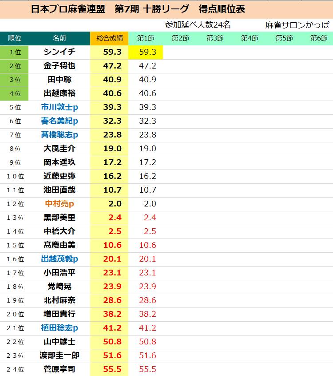This screenshot has height=376, width=333.
Task: Select the 名前 column header
Action: point(59,38)
